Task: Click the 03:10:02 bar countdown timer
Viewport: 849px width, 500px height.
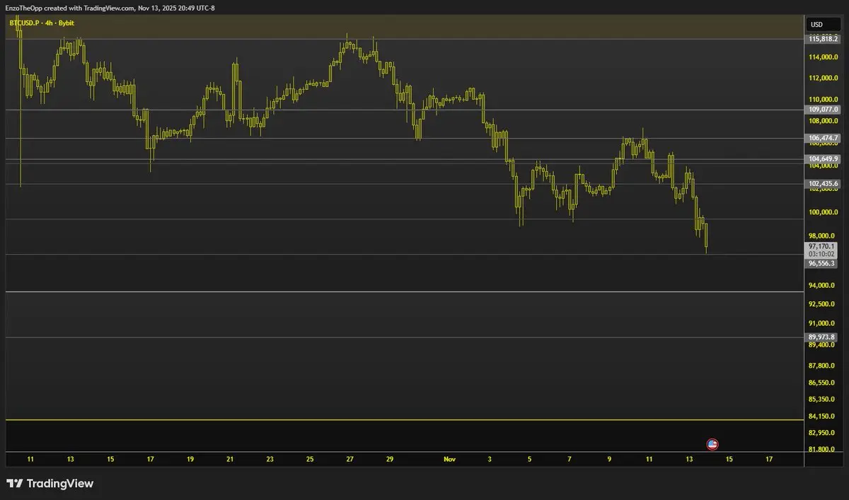Action: coord(821,254)
